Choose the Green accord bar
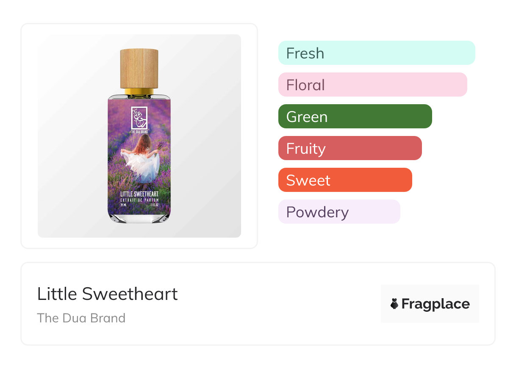The width and height of the screenshot is (516, 366). click(x=355, y=116)
